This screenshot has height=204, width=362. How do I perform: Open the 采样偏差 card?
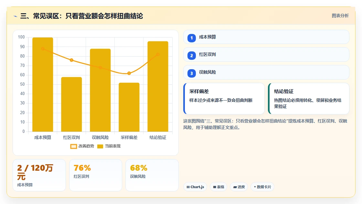pyautogui.click(x=224, y=99)
